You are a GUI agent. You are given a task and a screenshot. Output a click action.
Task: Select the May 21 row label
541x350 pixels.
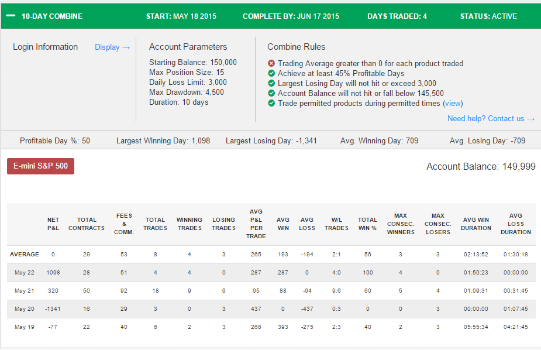point(25,291)
